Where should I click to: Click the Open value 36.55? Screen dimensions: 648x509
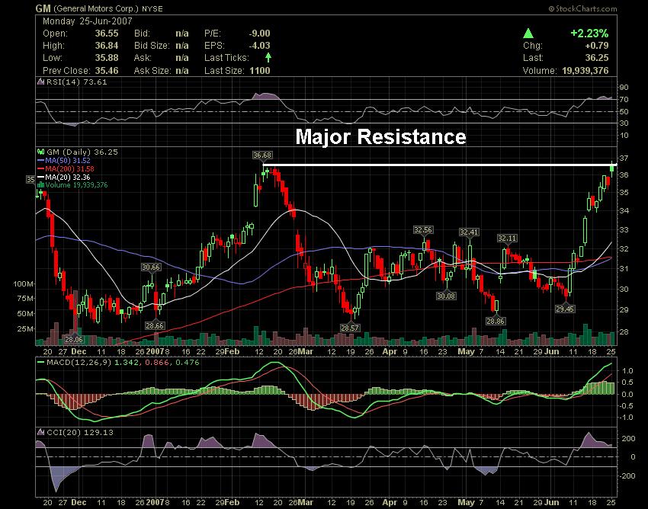pos(107,34)
